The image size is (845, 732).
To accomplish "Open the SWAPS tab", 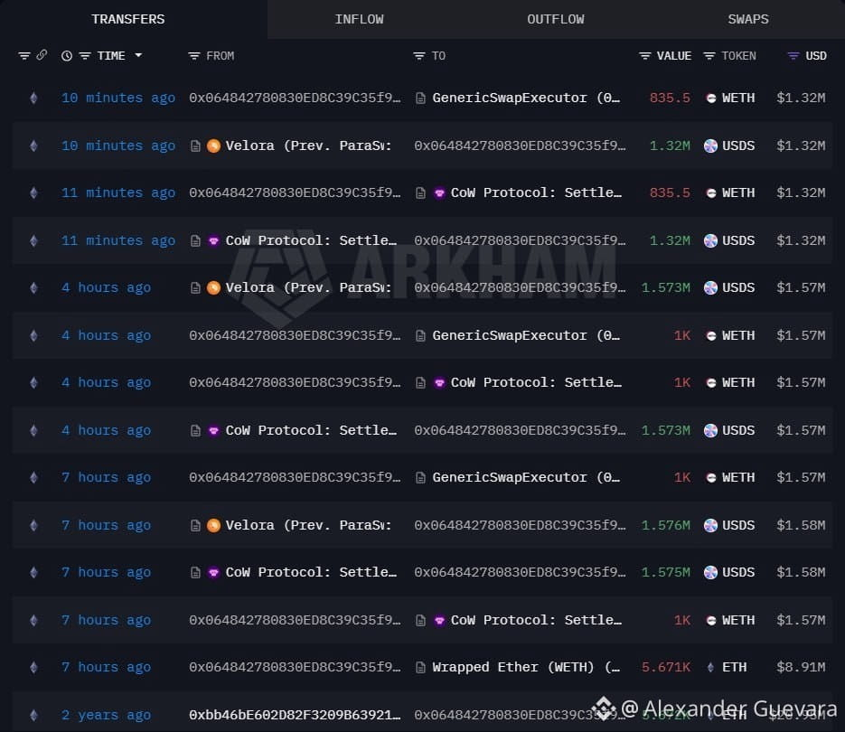I will [x=748, y=19].
